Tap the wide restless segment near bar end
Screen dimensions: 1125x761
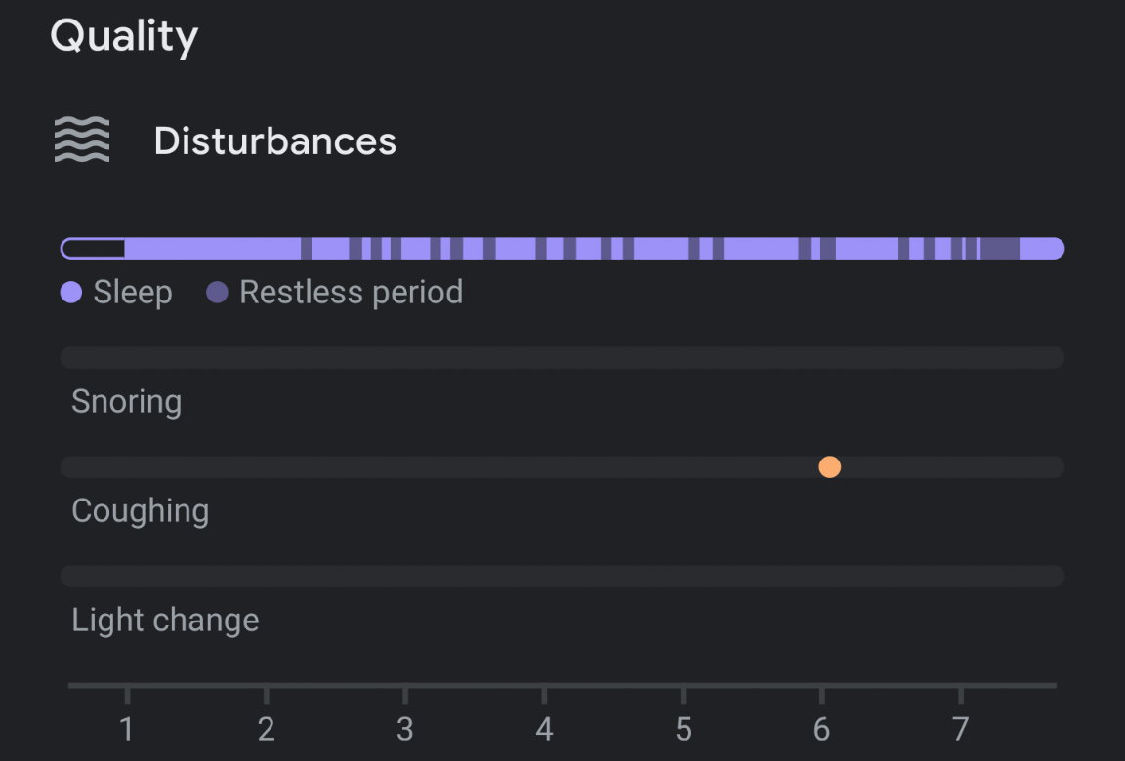coord(999,249)
